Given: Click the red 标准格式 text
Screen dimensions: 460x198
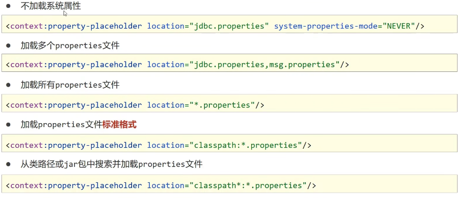Looking at the screenshot, I should click(x=119, y=125).
